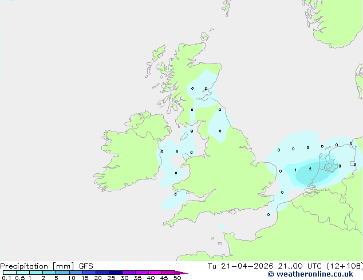
Task: Click the '21..00 UTC' time text
Action: pos(300,266)
